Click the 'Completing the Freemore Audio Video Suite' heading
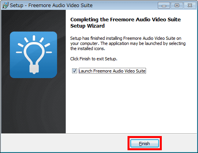This screenshot has height=153, width=198. point(126,20)
